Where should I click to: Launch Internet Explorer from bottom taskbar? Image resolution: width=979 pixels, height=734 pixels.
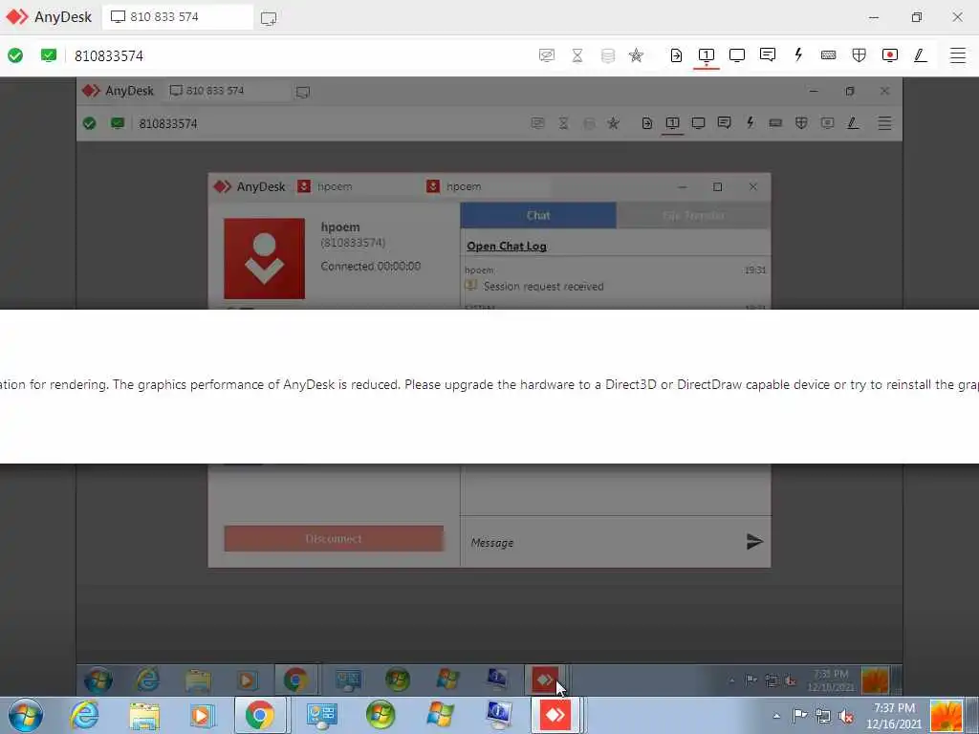(x=84, y=715)
